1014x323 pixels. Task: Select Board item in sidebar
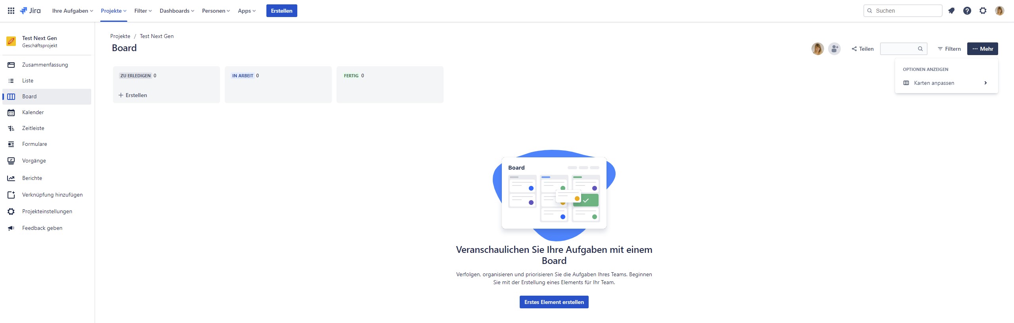click(47, 96)
